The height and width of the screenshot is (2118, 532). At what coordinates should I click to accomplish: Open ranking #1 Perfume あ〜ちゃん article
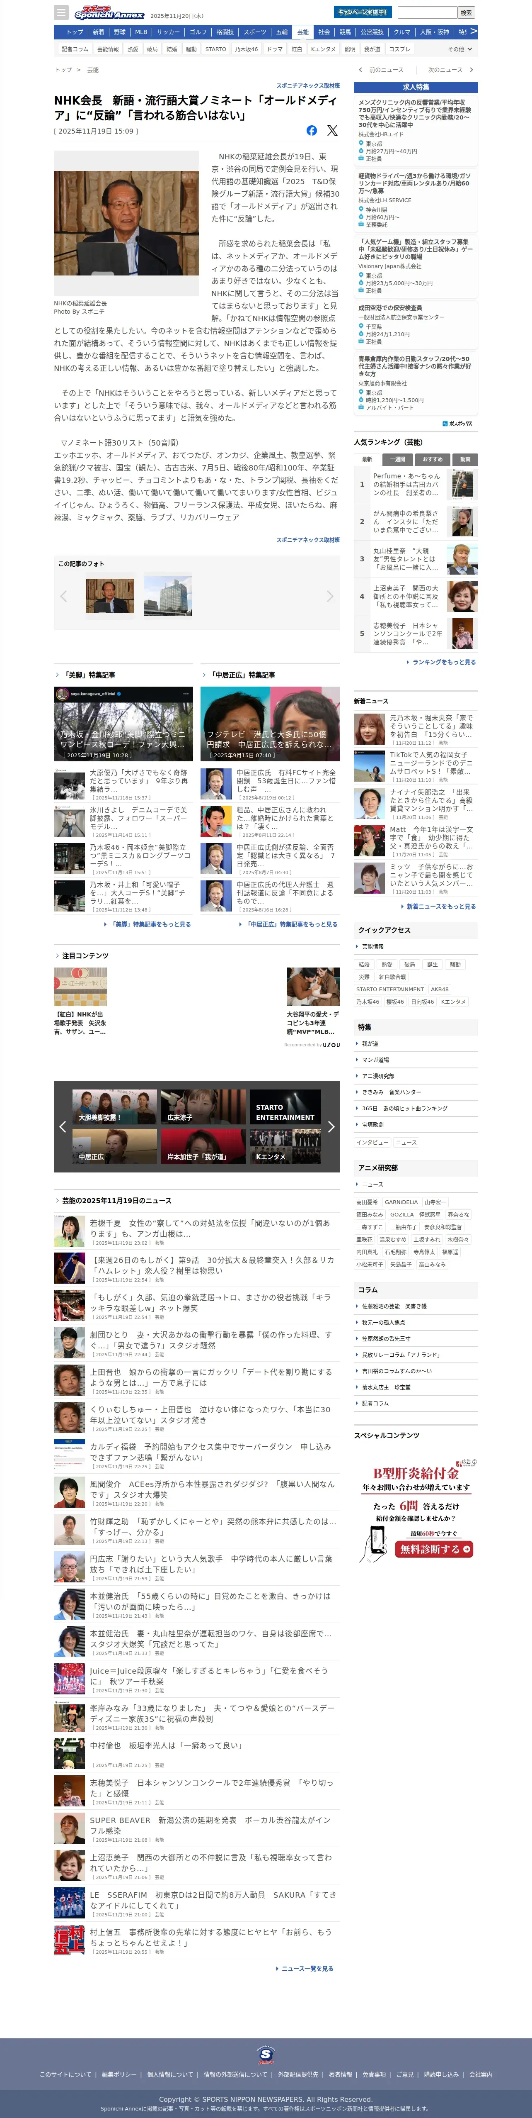(416, 483)
